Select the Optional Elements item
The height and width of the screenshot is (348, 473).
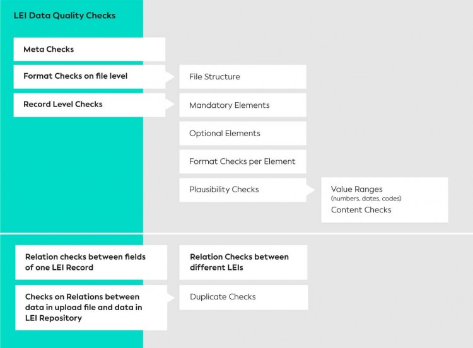tap(242, 134)
